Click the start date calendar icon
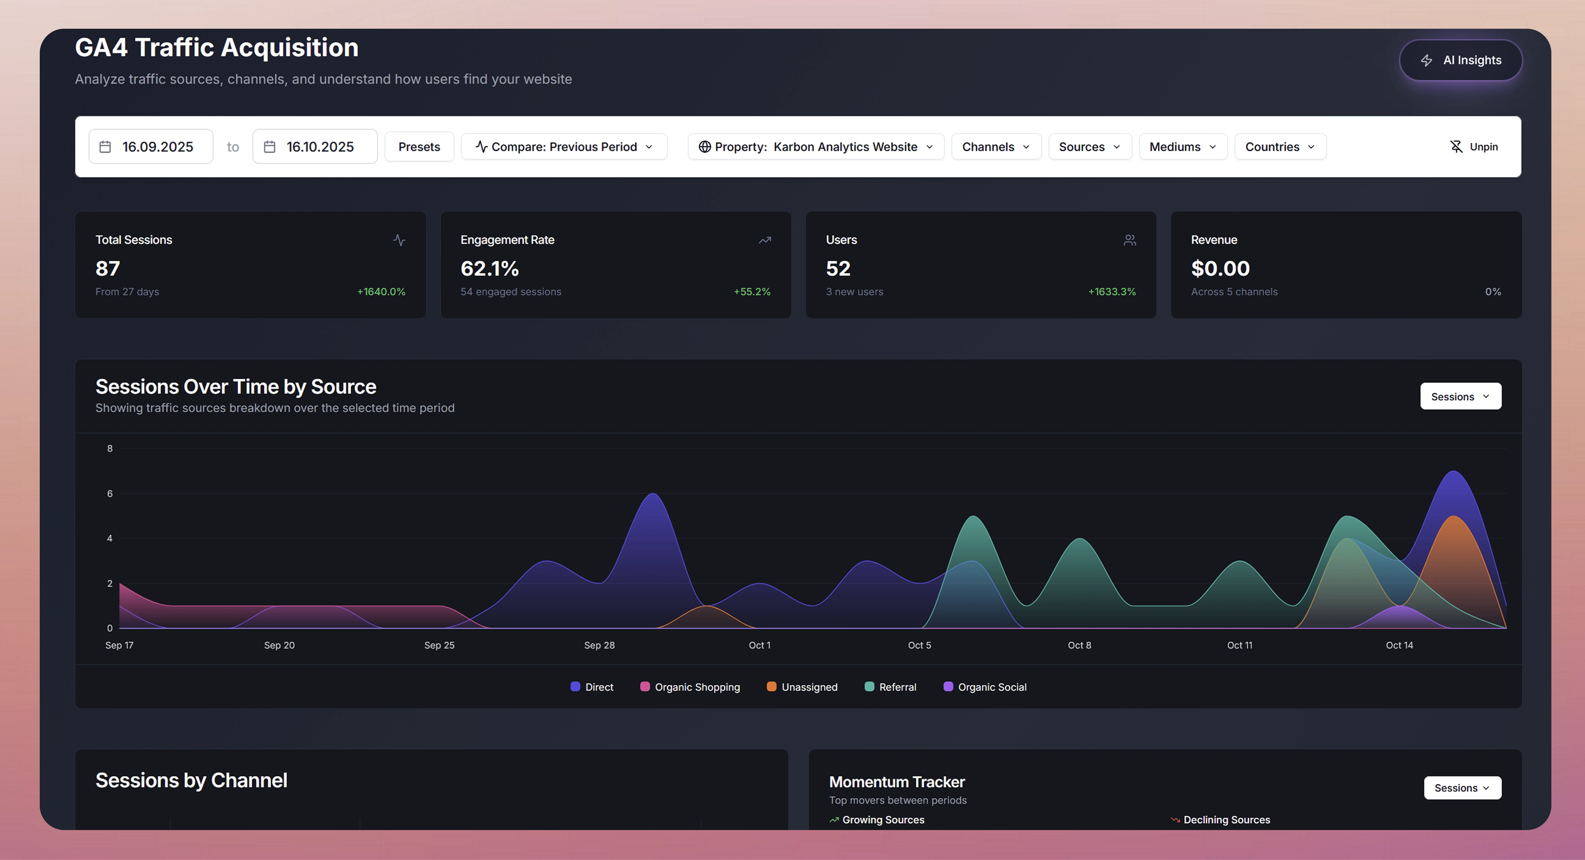 click(105, 146)
